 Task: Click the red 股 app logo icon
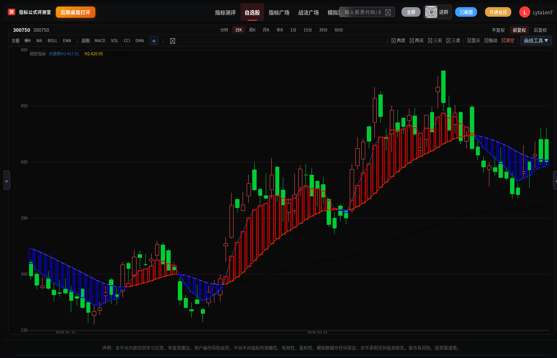12,12
